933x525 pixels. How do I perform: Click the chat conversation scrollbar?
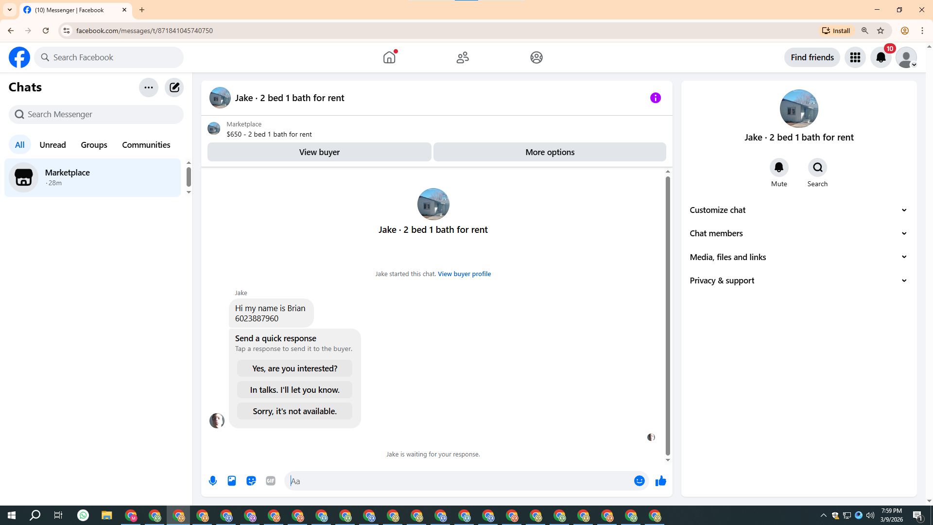point(668,316)
